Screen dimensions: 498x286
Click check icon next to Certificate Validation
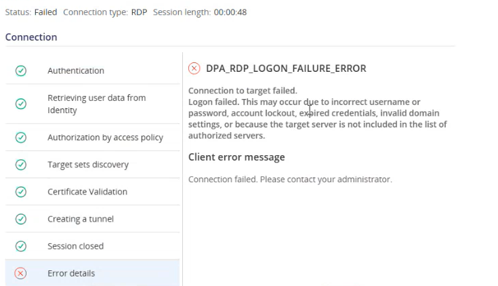21,192
